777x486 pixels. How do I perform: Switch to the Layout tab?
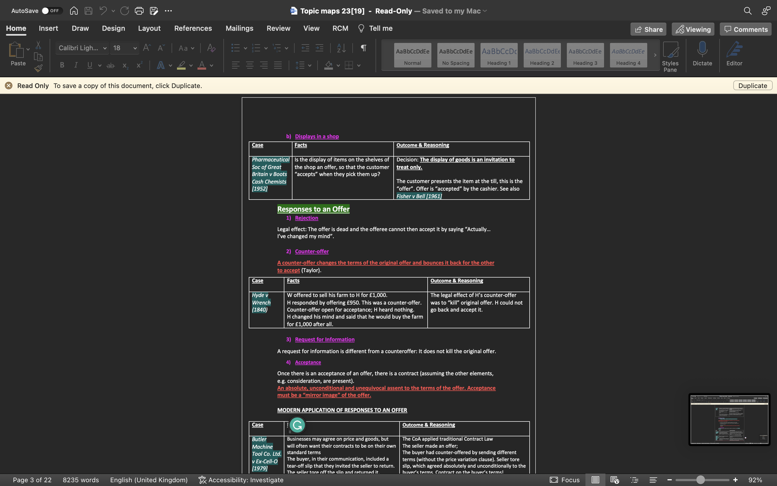point(149,28)
